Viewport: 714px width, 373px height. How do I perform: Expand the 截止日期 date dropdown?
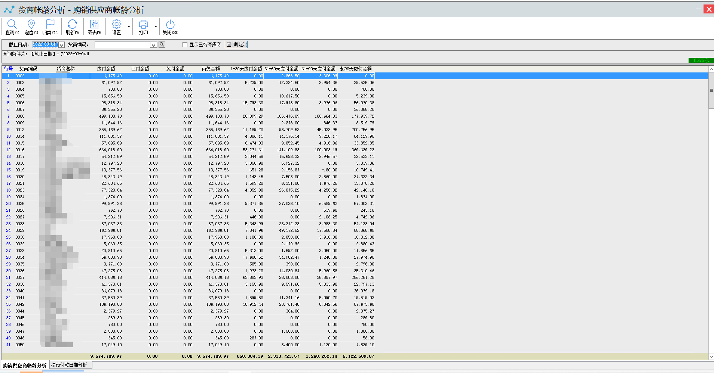(x=62, y=45)
